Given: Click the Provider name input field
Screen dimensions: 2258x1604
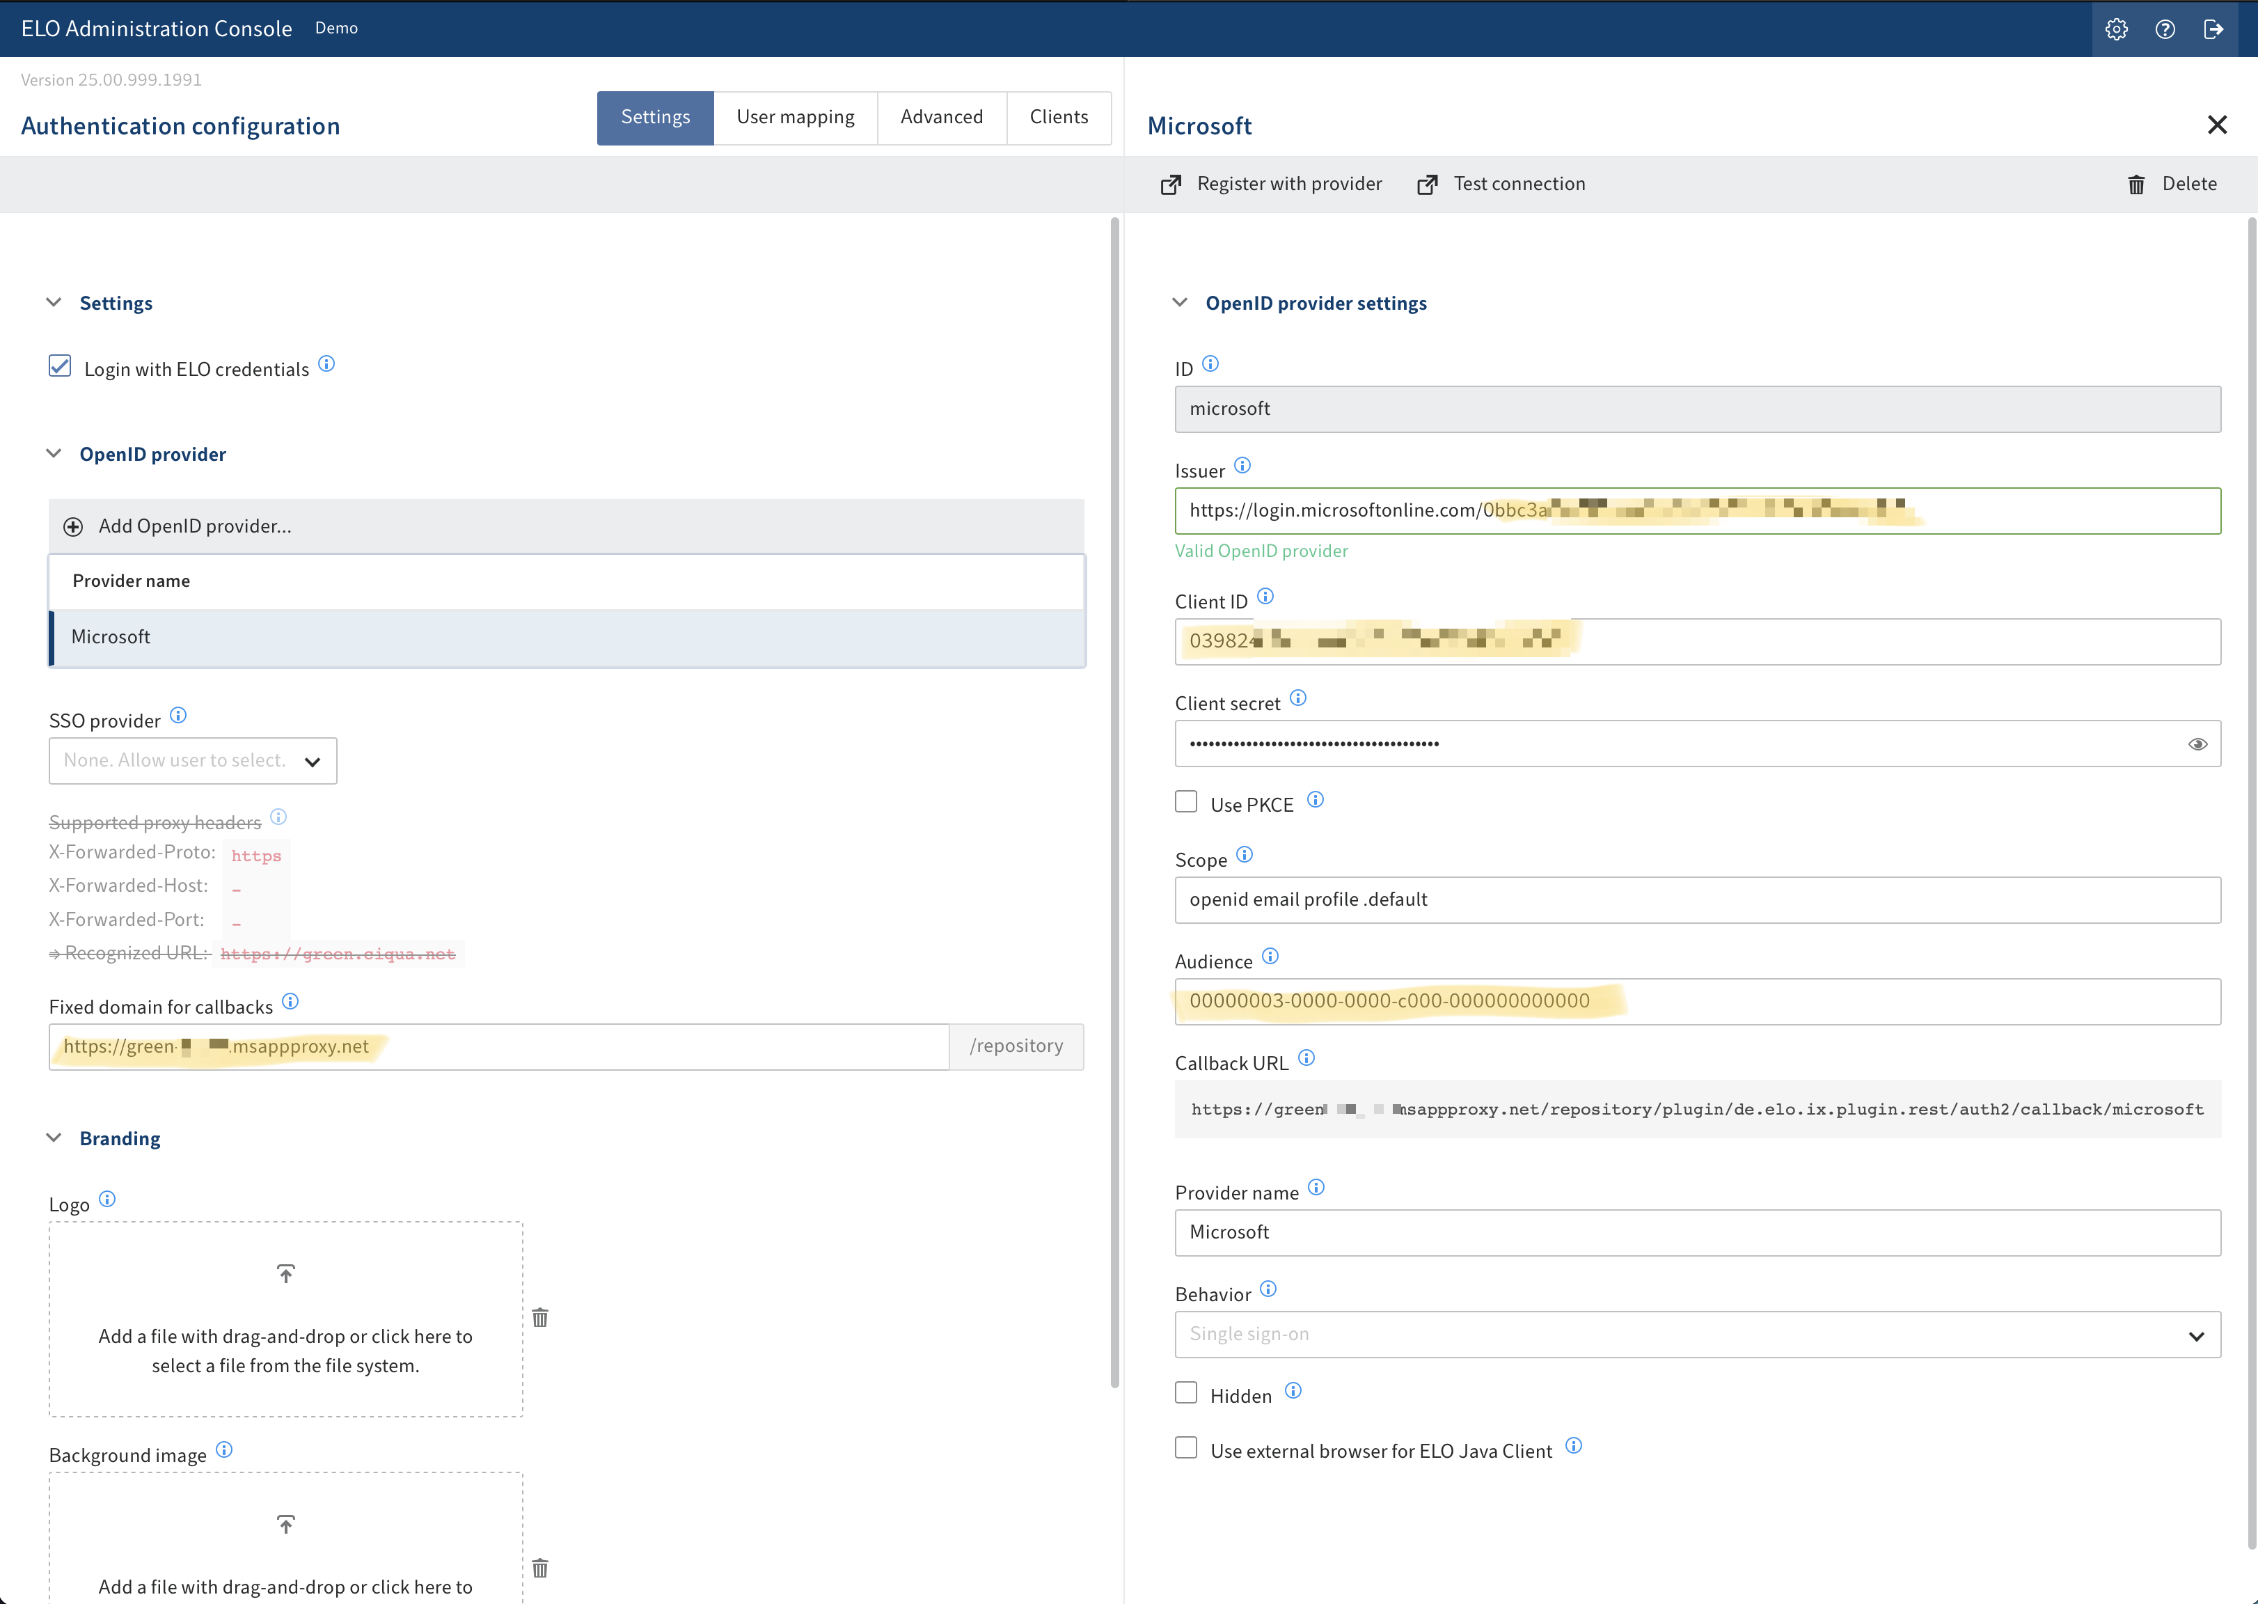Looking at the screenshot, I should 1698,1234.
